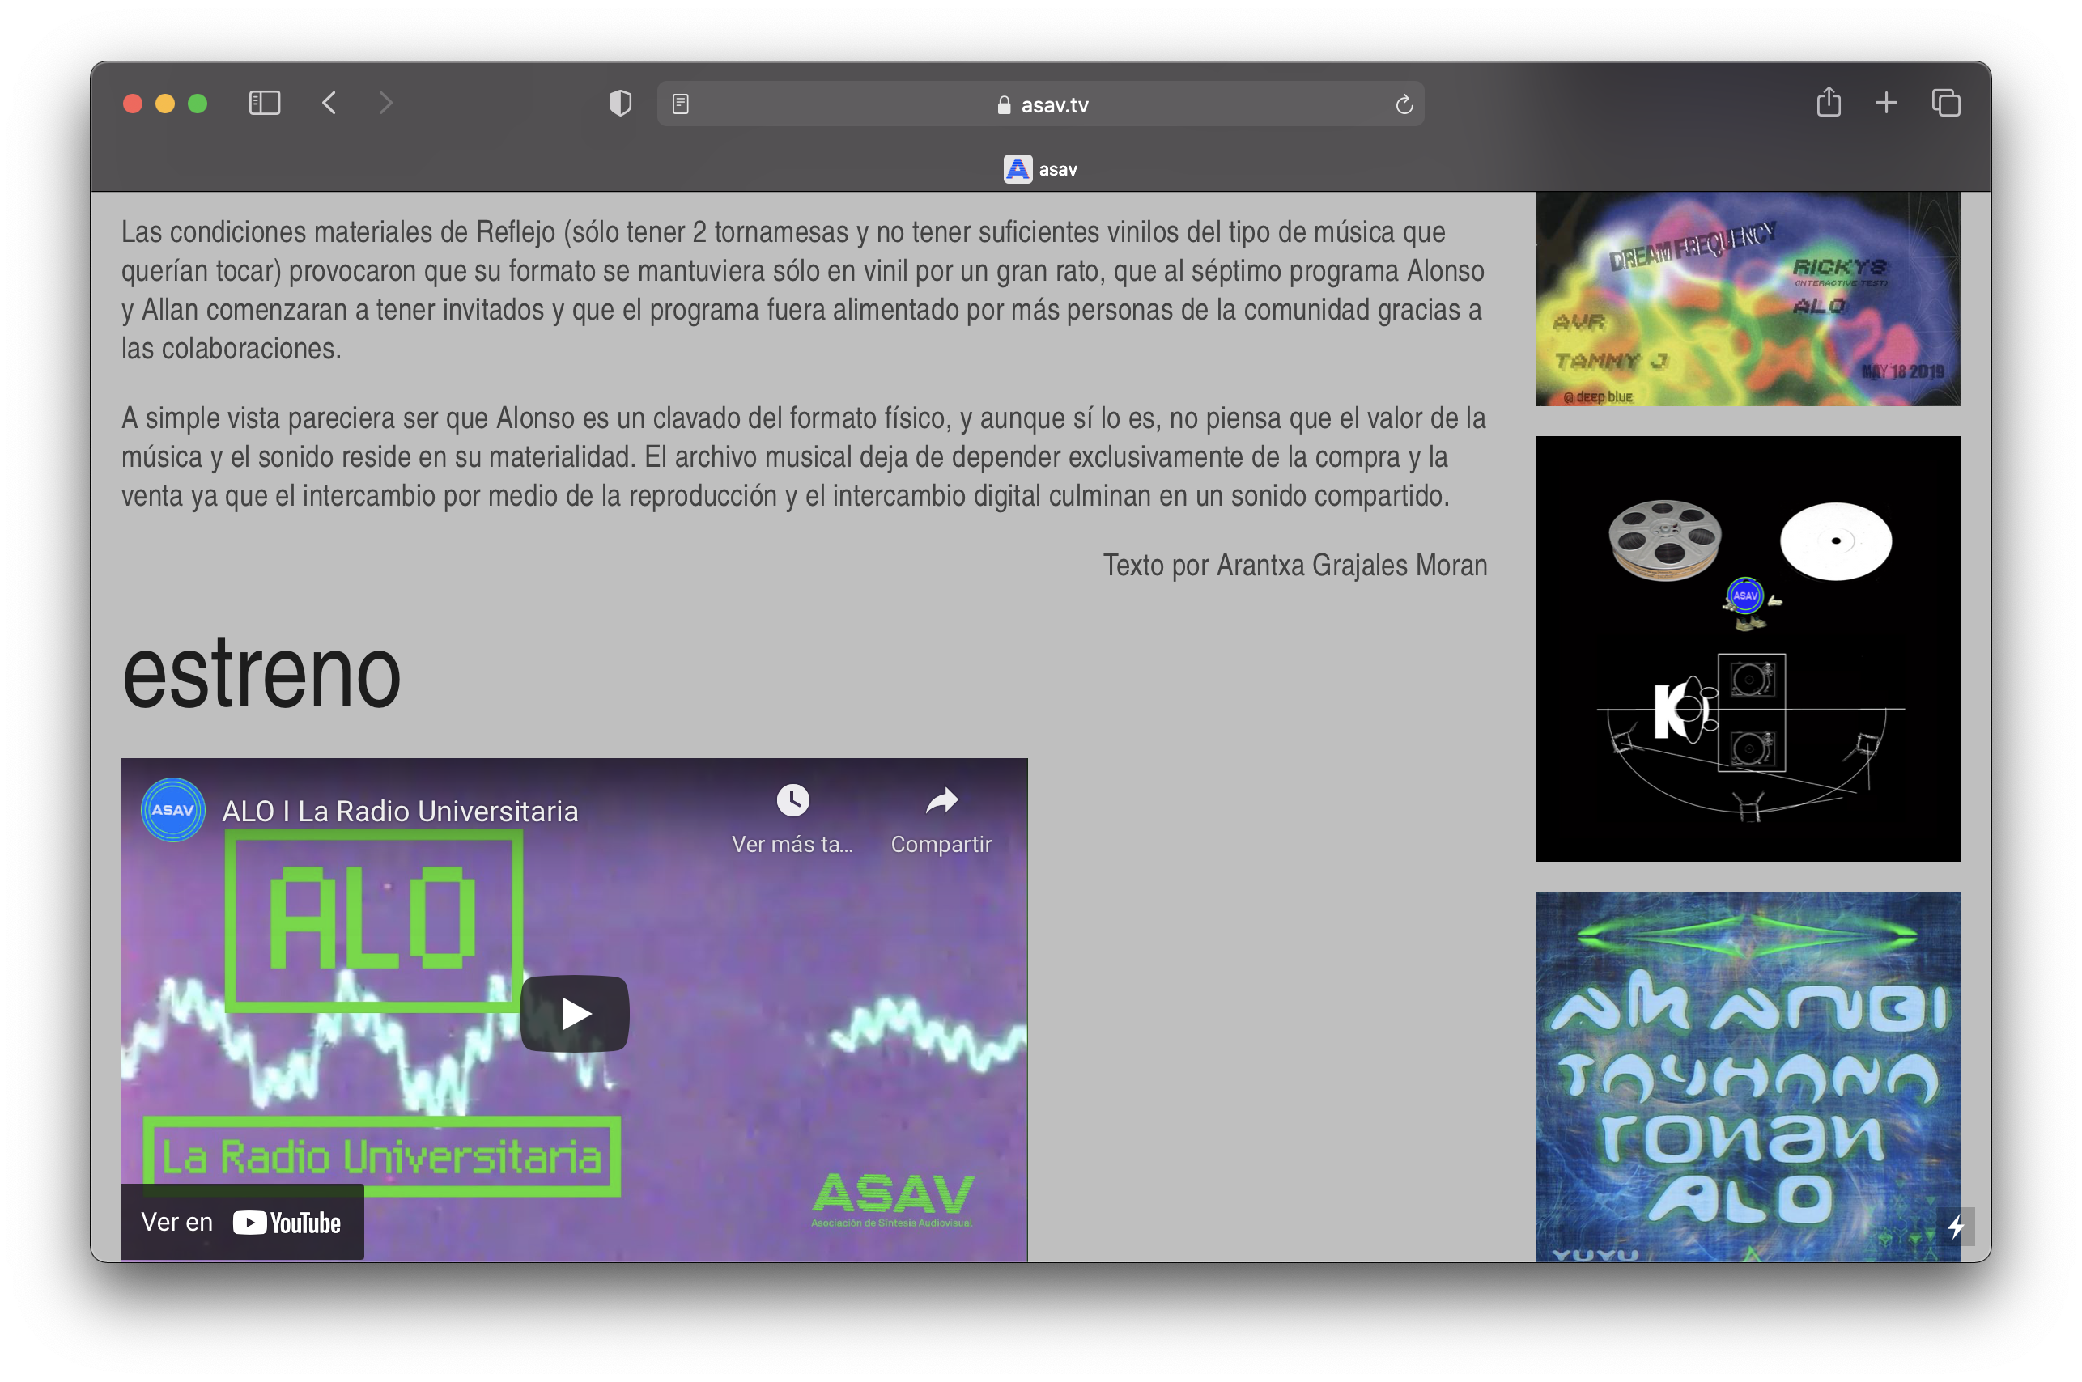
Task: Reload the asav.tv page
Action: pyautogui.click(x=1404, y=105)
